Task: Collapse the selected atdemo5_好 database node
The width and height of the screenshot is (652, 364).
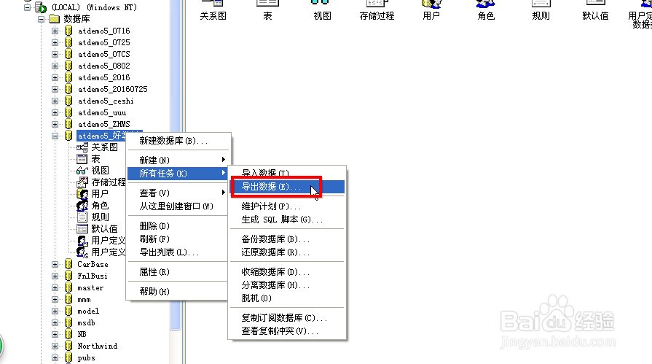Action: pyautogui.click(x=55, y=136)
